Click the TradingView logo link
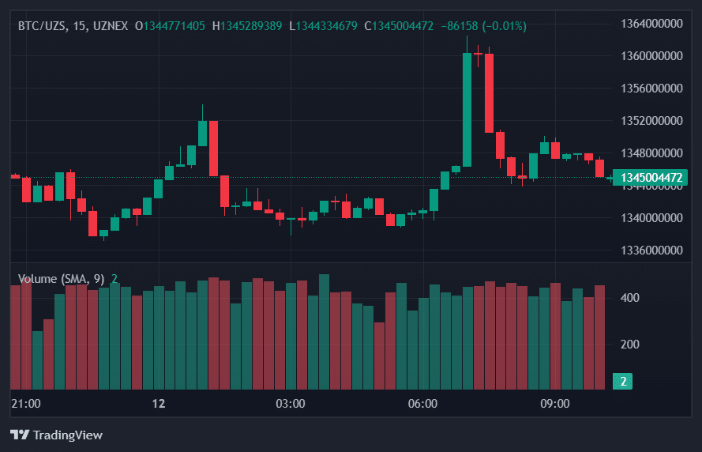Image resolution: width=702 pixels, height=452 pixels. point(56,435)
